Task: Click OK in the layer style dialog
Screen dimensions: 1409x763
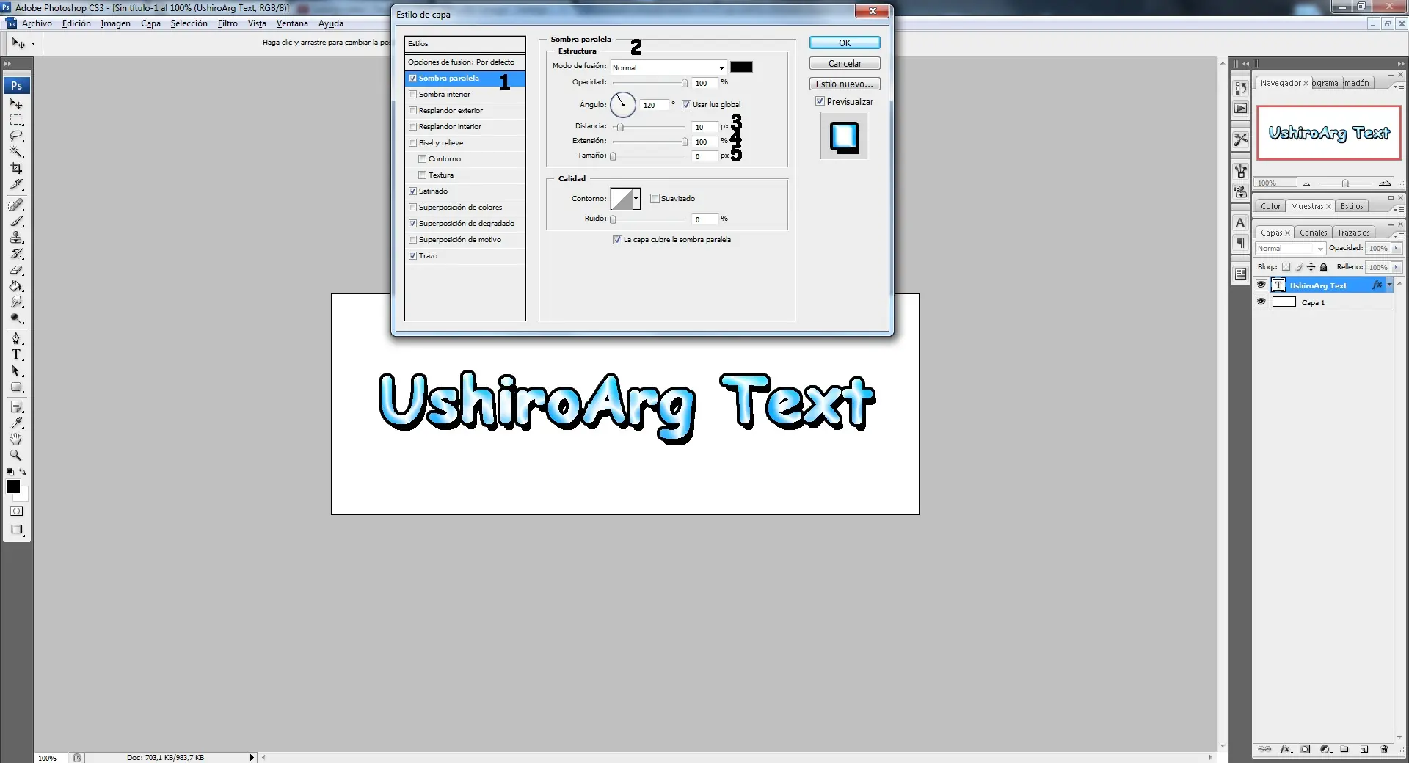Action: click(x=845, y=43)
